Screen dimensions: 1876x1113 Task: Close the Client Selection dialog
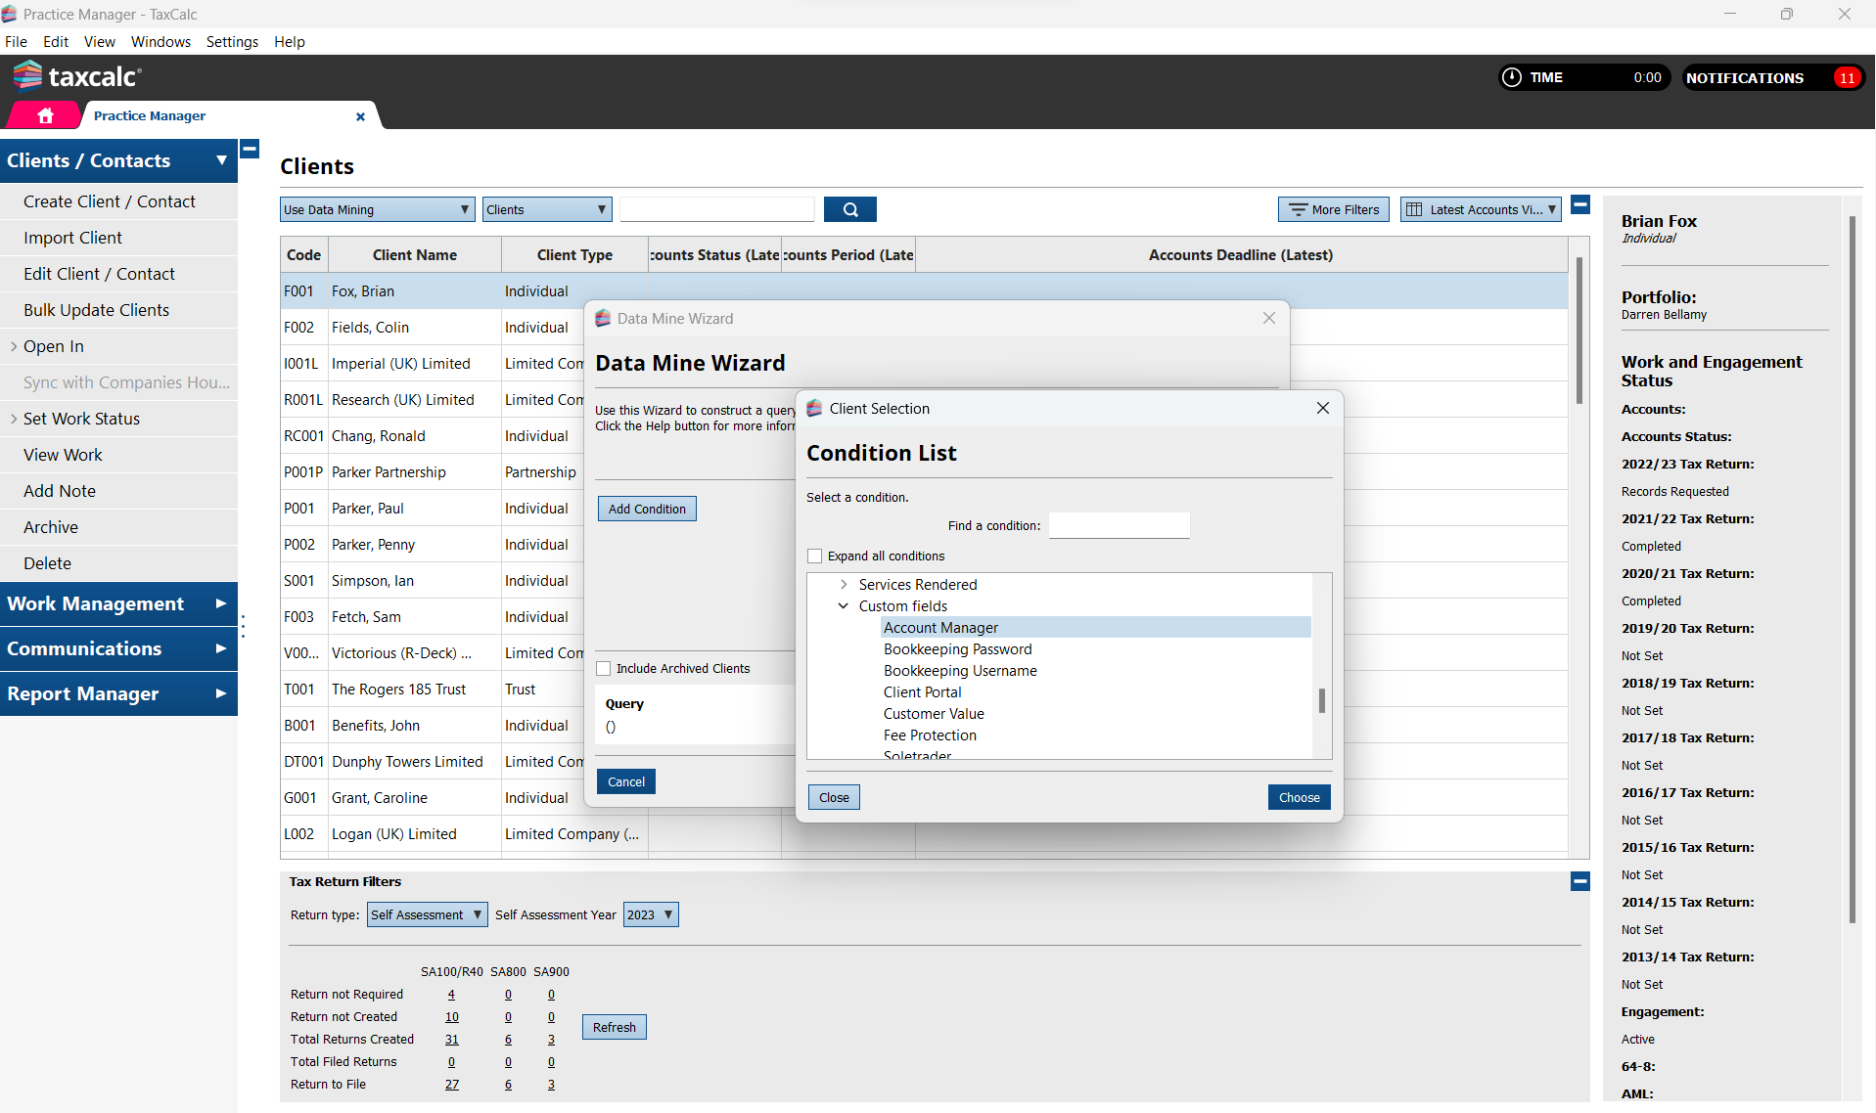click(x=1322, y=408)
